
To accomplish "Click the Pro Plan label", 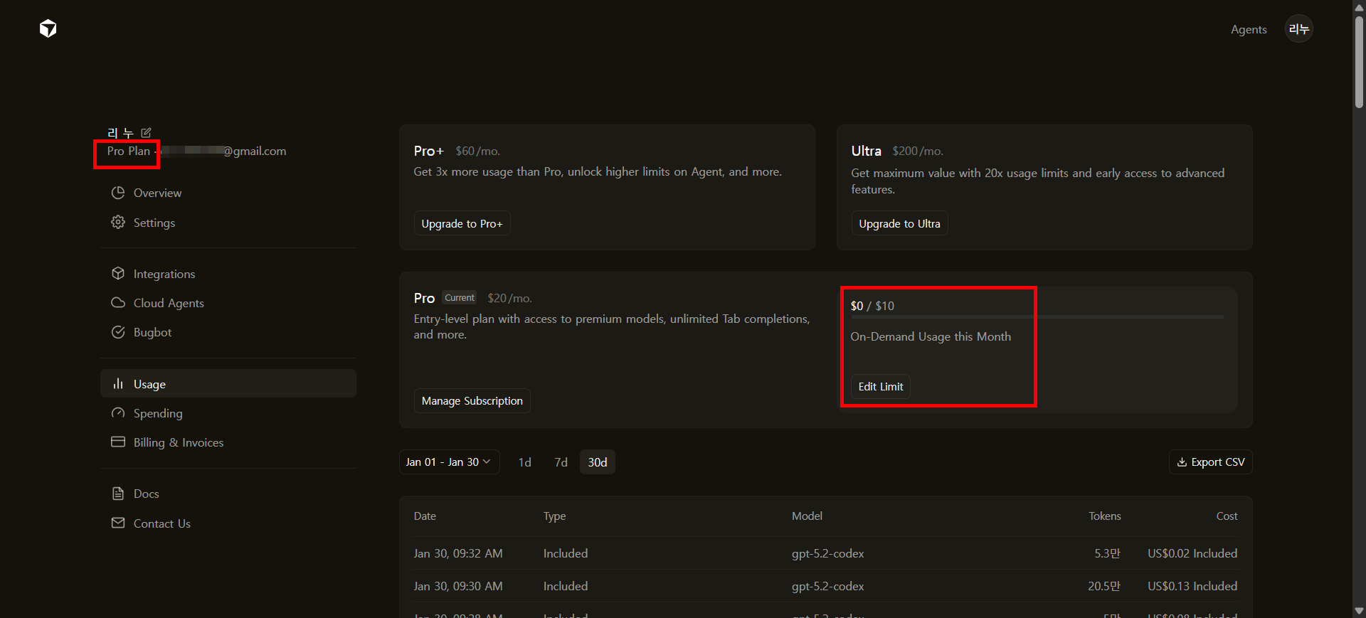I will (x=129, y=151).
